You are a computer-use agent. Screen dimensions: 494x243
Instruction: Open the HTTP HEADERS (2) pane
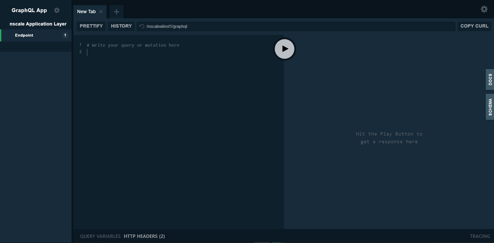(x=144, y=236)
